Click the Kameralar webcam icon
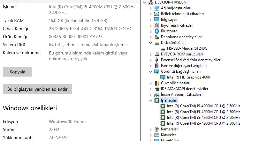Image resolution: width=259 pixels, height=141 pixels. (156, 129)
